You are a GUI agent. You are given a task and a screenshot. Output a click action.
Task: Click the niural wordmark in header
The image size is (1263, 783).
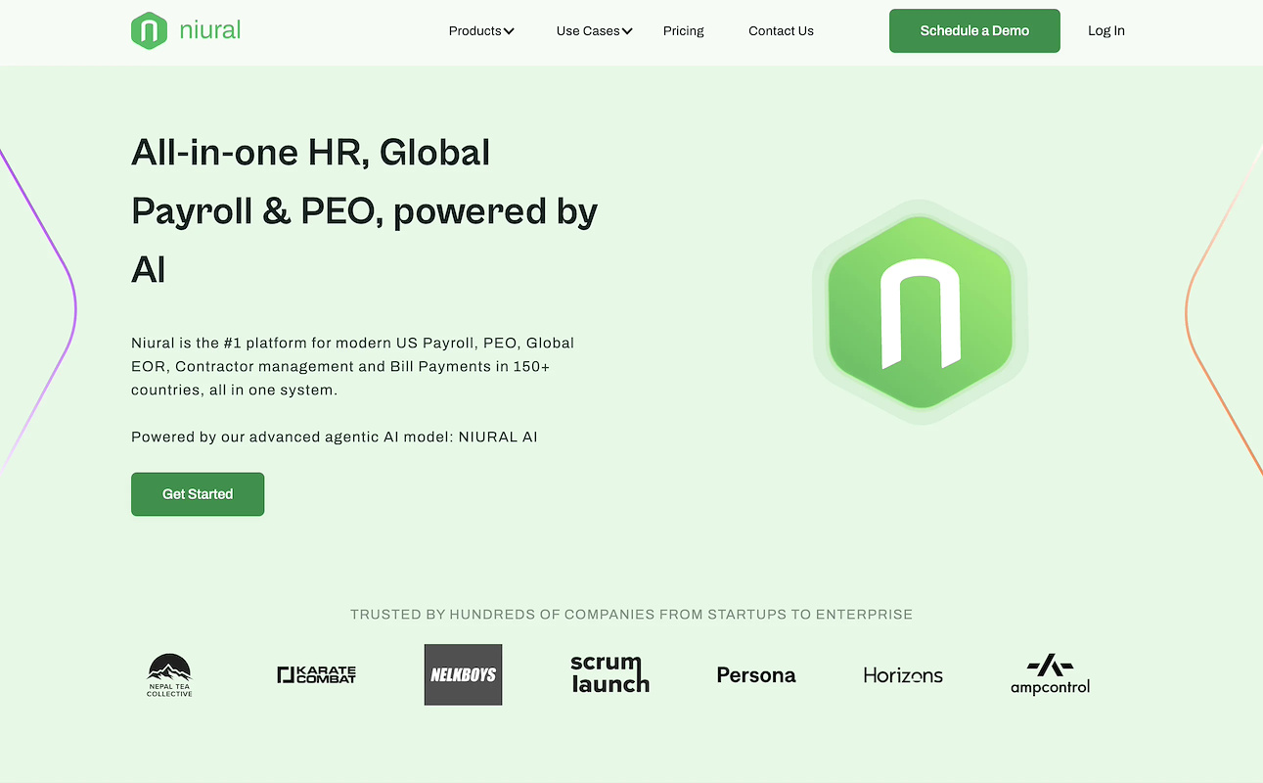(x=210, y=30)
